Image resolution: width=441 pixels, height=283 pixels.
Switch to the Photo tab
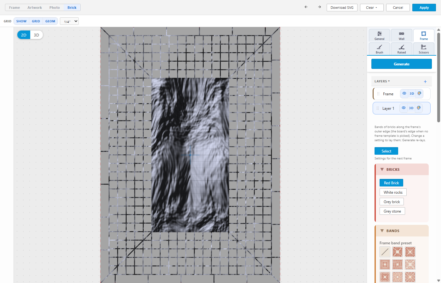54,8
